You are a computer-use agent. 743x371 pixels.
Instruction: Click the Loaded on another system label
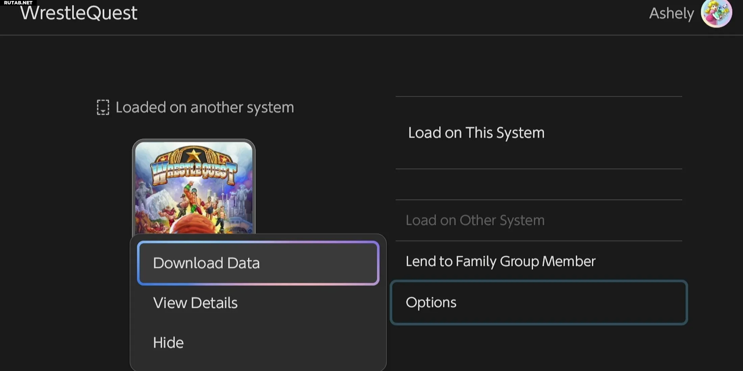205,107
